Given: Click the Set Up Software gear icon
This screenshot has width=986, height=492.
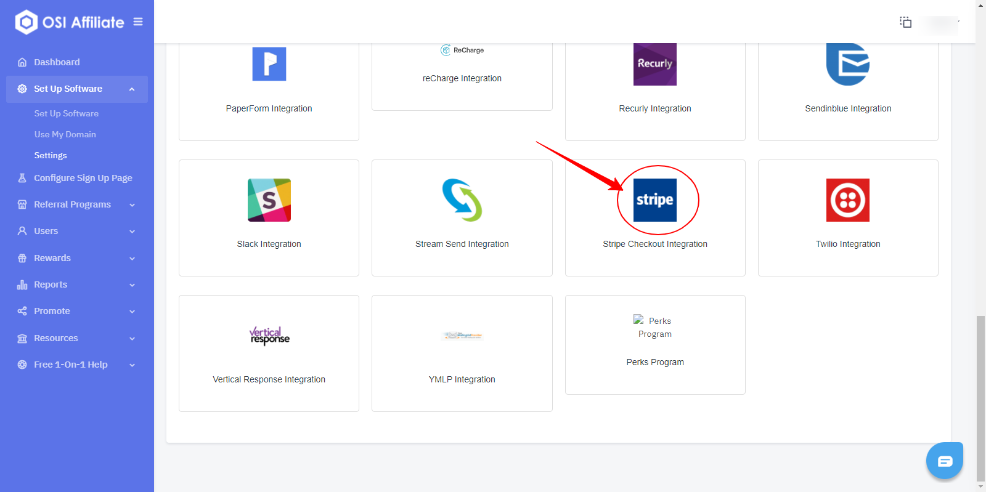Looking at the screenshot, I should tap(22, 89).
